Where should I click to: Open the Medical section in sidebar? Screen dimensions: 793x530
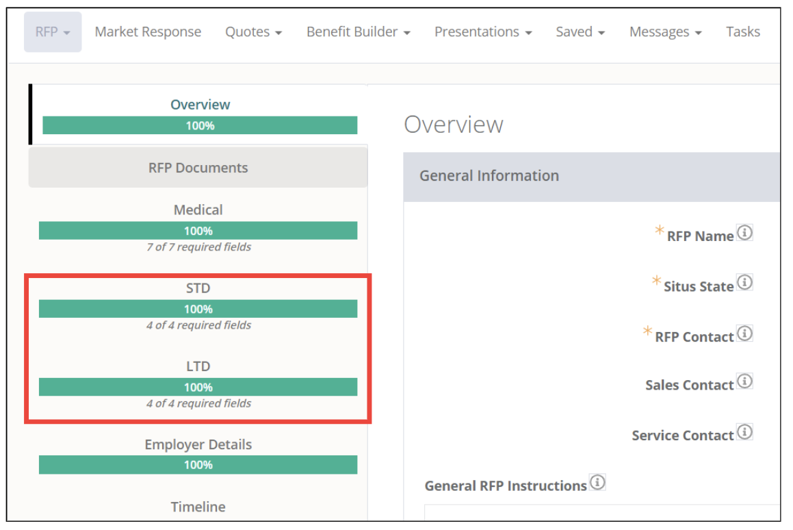198,210
